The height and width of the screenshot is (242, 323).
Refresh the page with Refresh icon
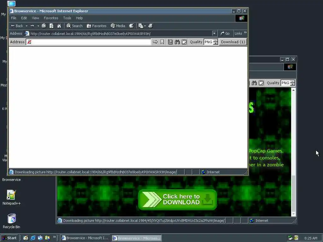pos(51,26)
